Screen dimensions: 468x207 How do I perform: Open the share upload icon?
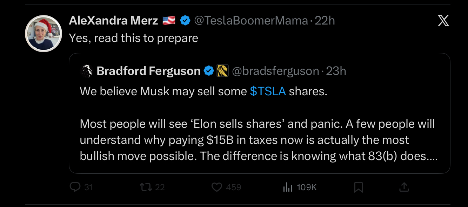coord(404,187)
